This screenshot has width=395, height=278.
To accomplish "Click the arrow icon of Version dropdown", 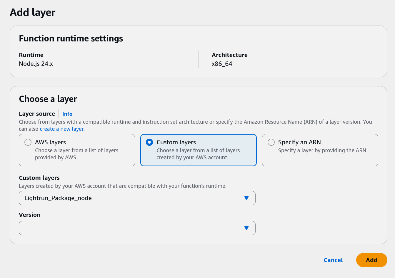I will click(x=246, y=228).
